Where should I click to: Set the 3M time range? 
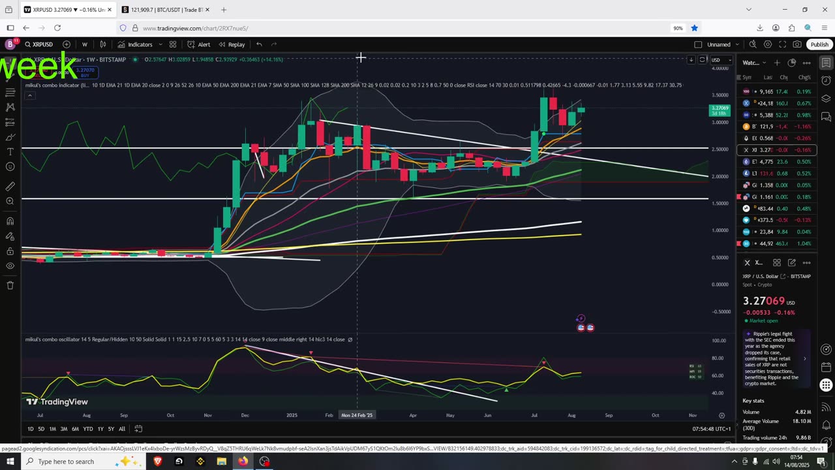coord(64,429)
